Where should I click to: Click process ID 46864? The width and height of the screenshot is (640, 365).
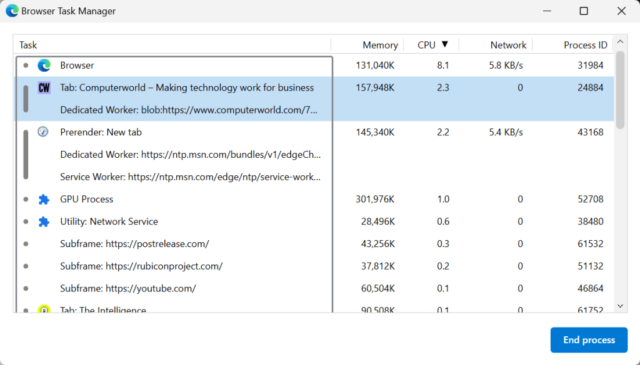(590, 288)
